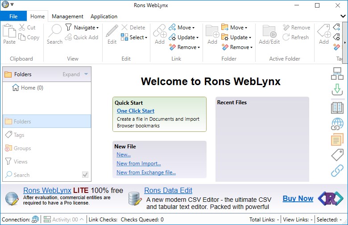Click Checks Queued: 0 status text
Viewport: 348px width, 225px height.
(x=142, y=220)
